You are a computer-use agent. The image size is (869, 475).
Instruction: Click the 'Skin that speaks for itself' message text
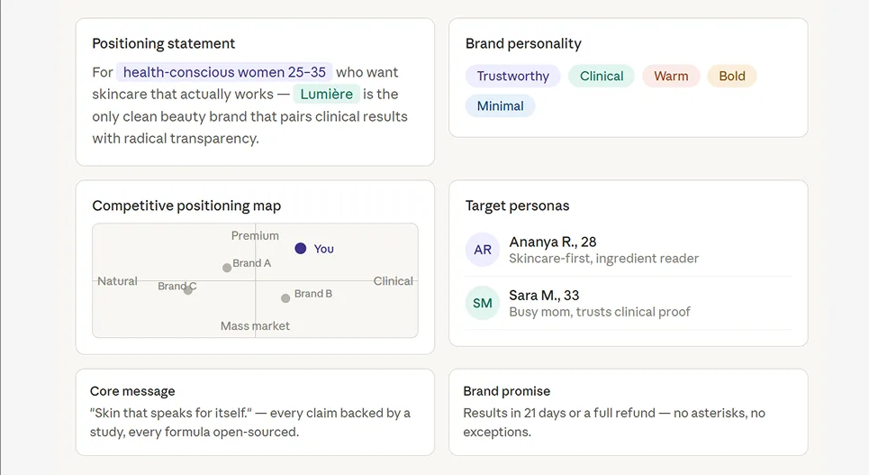tap(250, 423)
